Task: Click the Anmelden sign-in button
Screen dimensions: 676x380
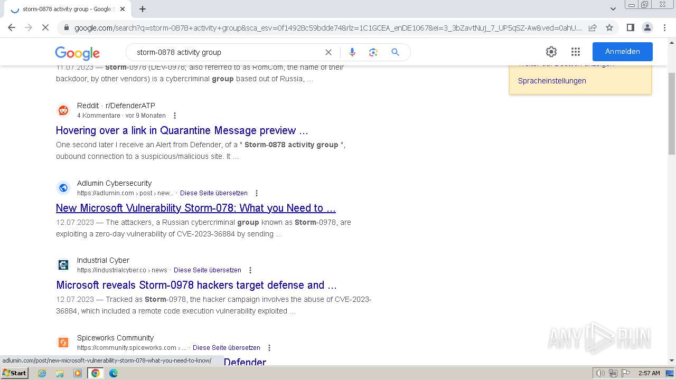Action: 622,52
